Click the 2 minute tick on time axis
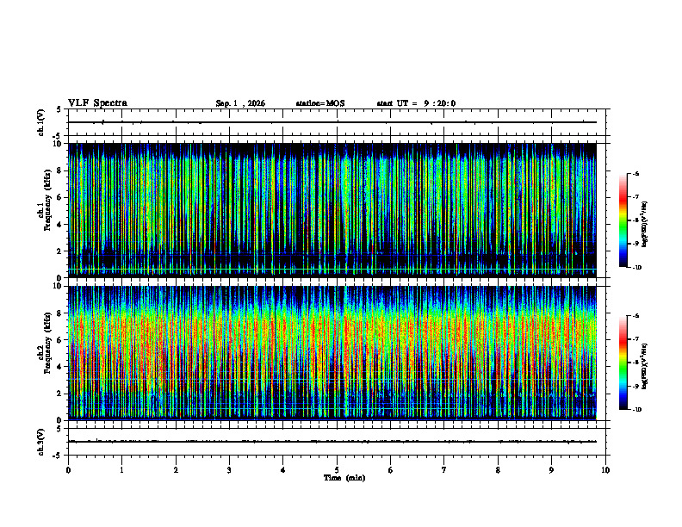The image size is (682, 527). [x=176, y=470]
